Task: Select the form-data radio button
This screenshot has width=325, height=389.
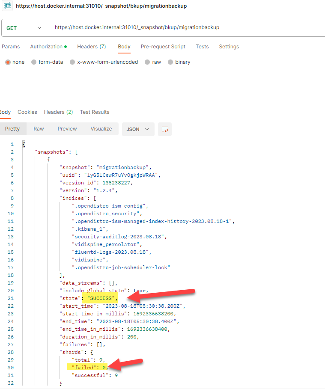Action: [34, 62]
